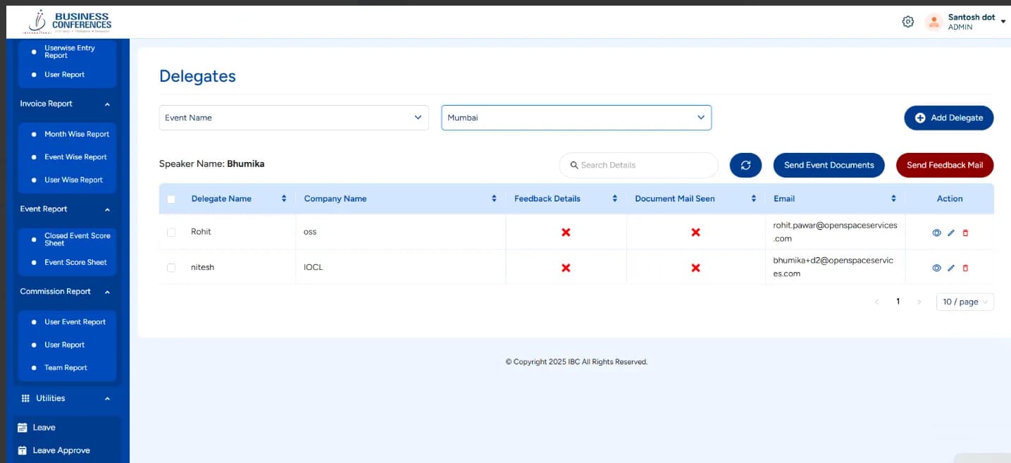The image size is (1011, 463).
Task: Click the refresh icon beside search bar
Action: 745,165
